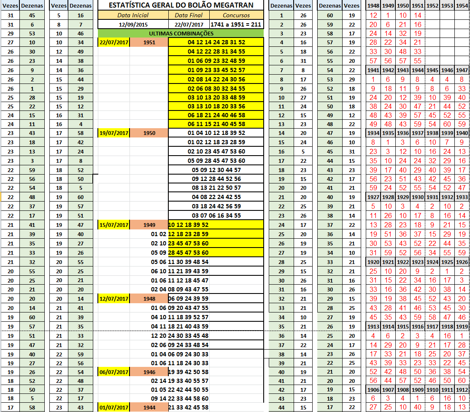
Task: Click the 1927 column header
Action: (x=373, y=197)
